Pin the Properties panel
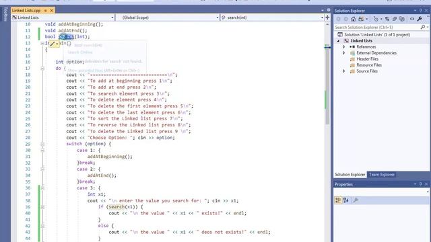The height and width of the screenshot is (242, 431). 420,184
